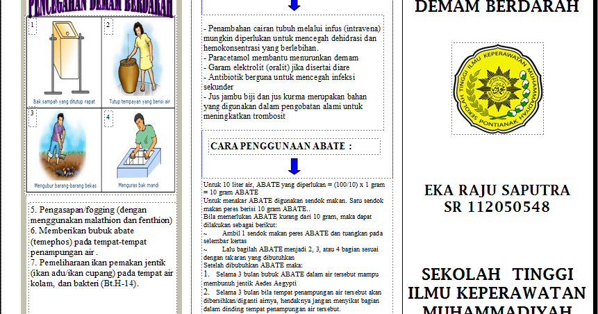Select the numbered box labeled 3

[x=33, y=117]
